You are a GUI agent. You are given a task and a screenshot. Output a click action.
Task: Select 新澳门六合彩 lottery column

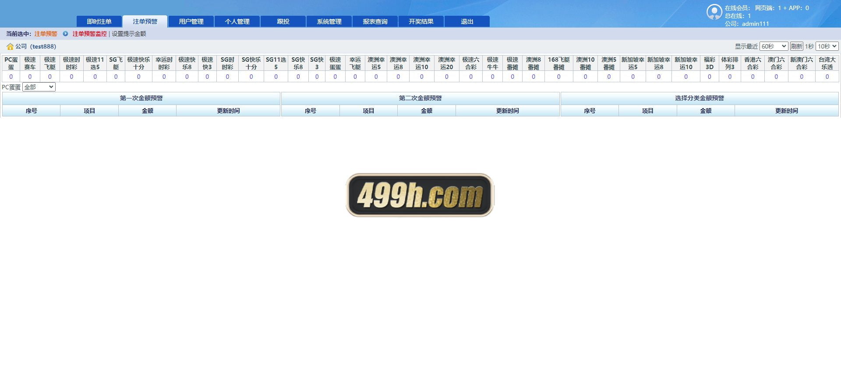point(802,63)
